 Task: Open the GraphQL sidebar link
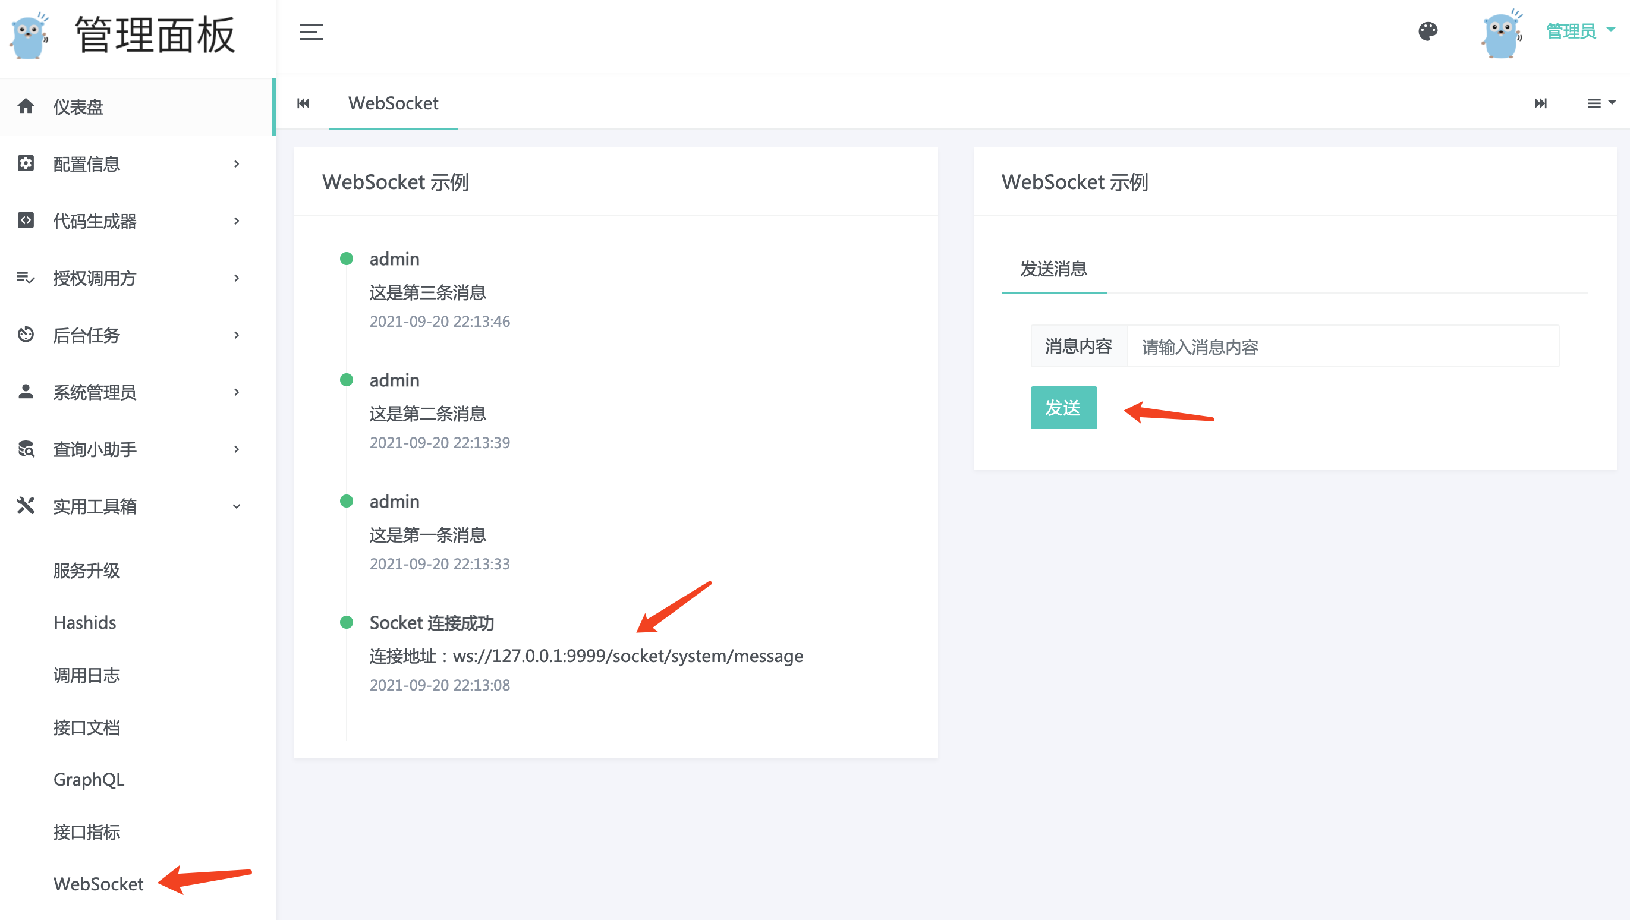pos(89,779)
